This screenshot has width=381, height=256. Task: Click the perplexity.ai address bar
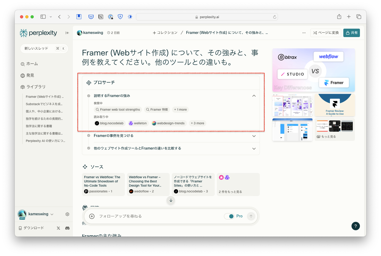tap(207, 17)
